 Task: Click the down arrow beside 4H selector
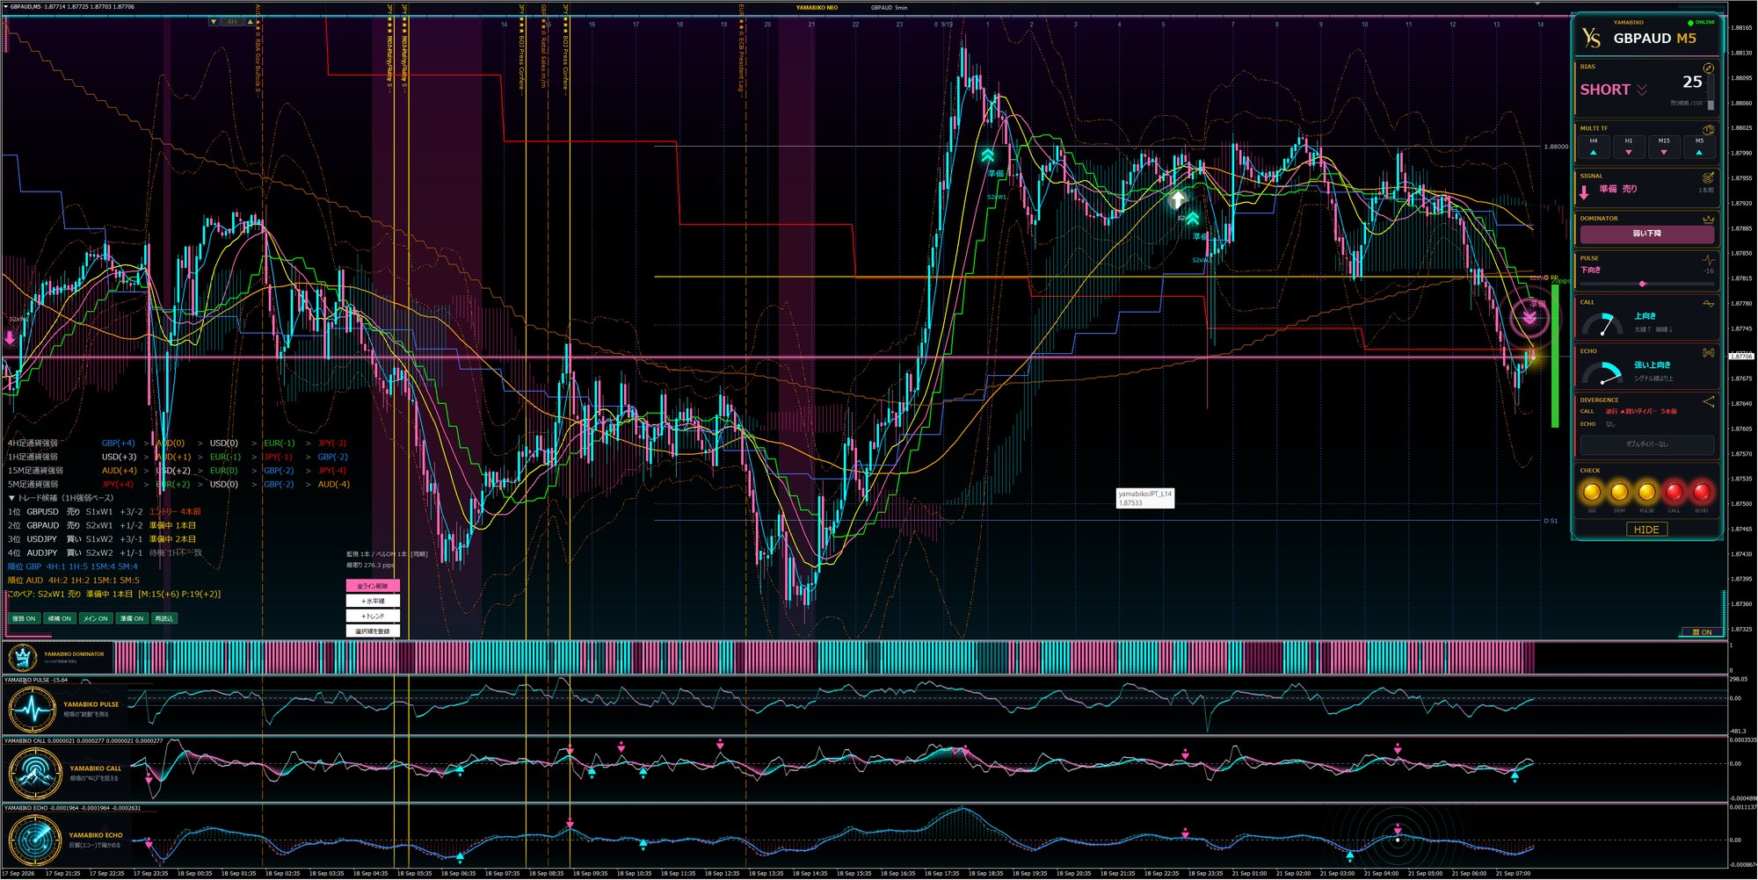pyautogui.click(x=214, y=22)
